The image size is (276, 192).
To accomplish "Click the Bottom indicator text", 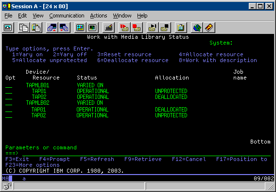I will pyautogui.click(x=260, y=142).
